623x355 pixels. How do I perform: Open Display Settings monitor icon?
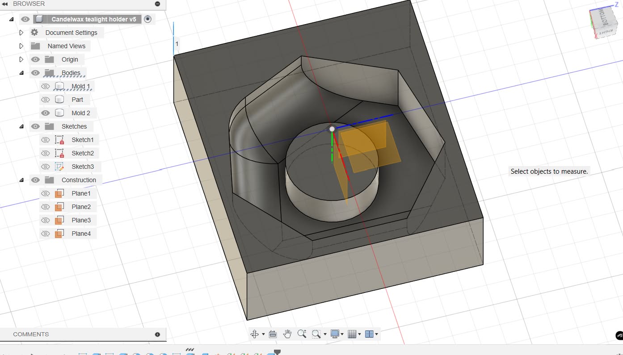pos(335,334)
